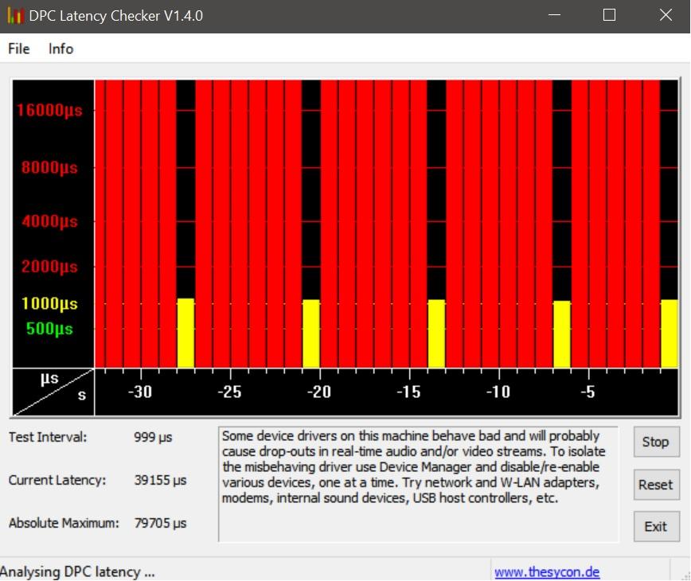
Task: Select the Absolute Maximum value 79705 µs
Action: point(161,523)
